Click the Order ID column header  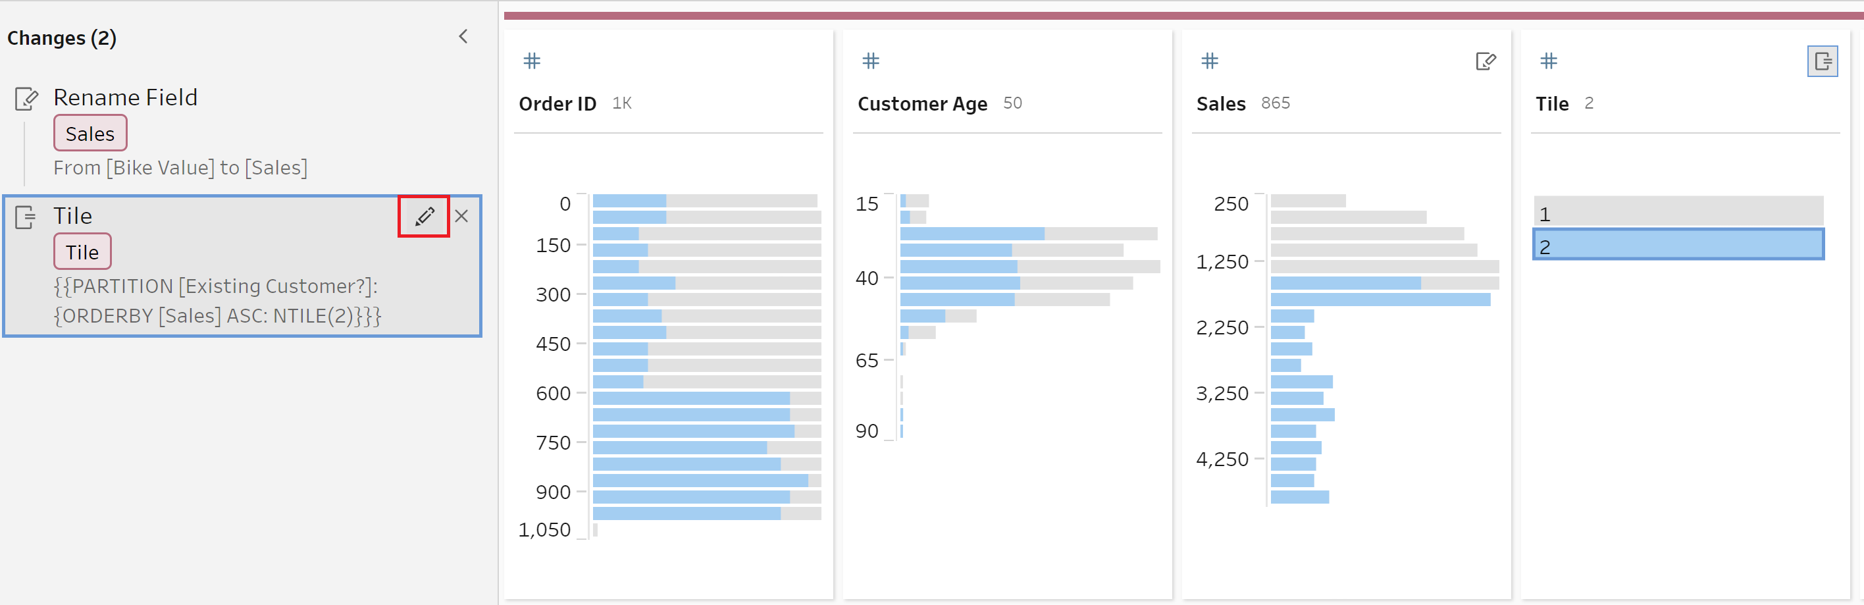[557, 103]
